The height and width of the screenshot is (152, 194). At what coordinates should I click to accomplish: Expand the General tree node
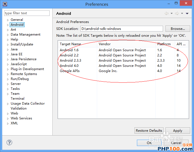point(8,20)
